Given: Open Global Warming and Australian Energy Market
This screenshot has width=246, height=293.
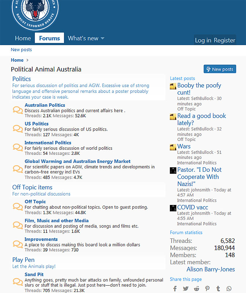Looking at the screenshot, I should [77, 161].
